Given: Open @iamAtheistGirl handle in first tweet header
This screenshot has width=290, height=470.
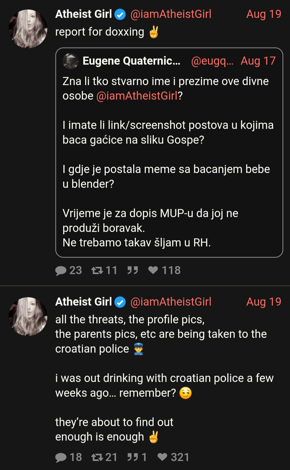Looking at the screenshot, I should pyautogui.click(x=171, y=14).
